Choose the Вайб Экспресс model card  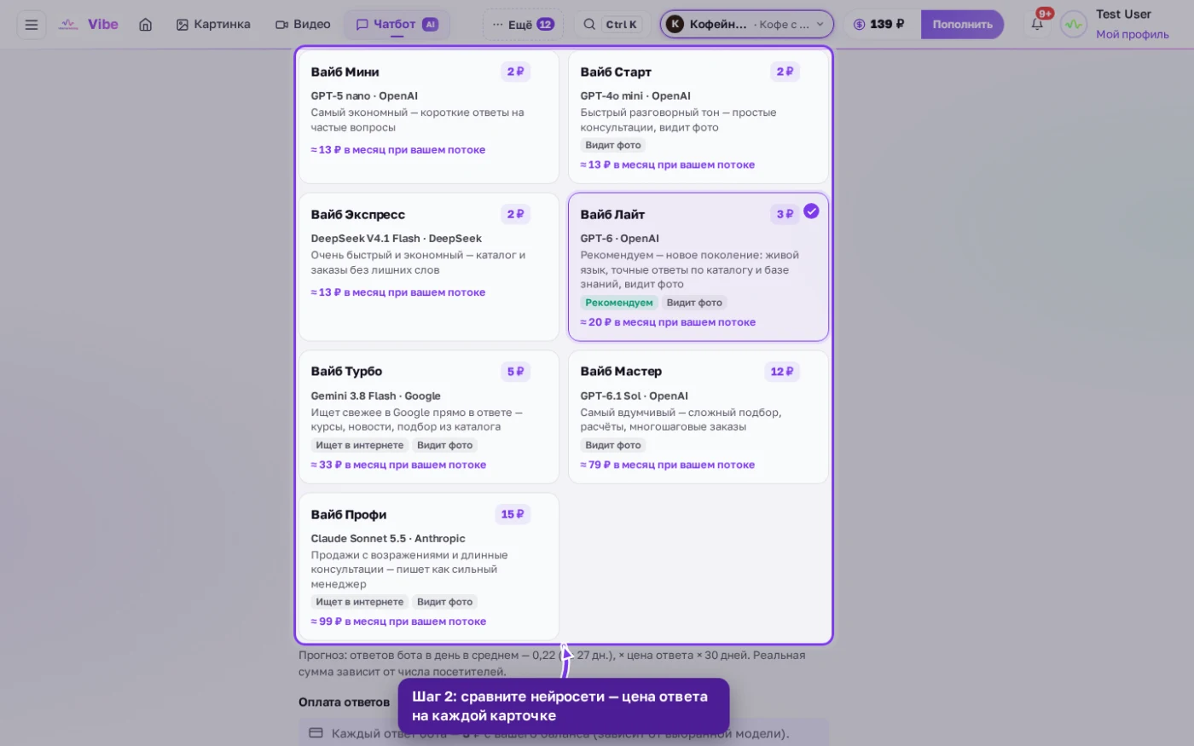coord(428,267)
